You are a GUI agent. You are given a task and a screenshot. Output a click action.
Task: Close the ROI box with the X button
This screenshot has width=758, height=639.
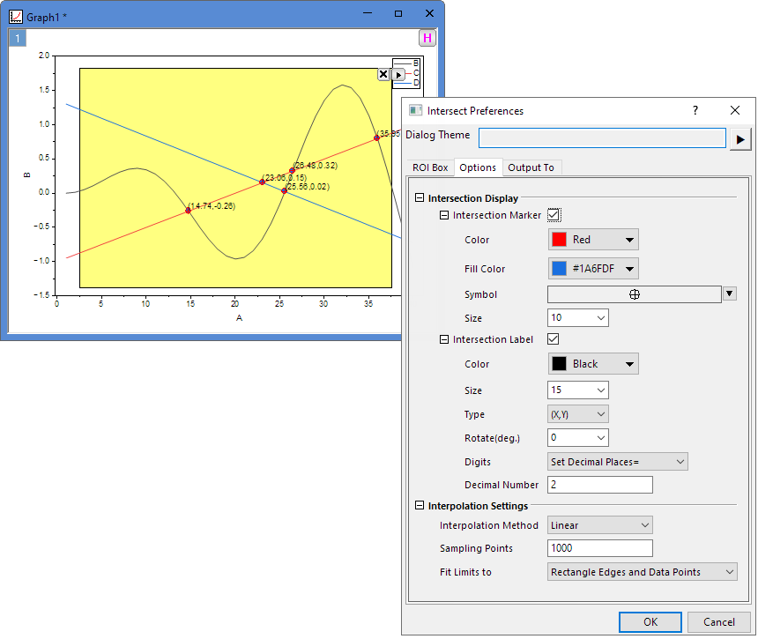click(383, 74)
